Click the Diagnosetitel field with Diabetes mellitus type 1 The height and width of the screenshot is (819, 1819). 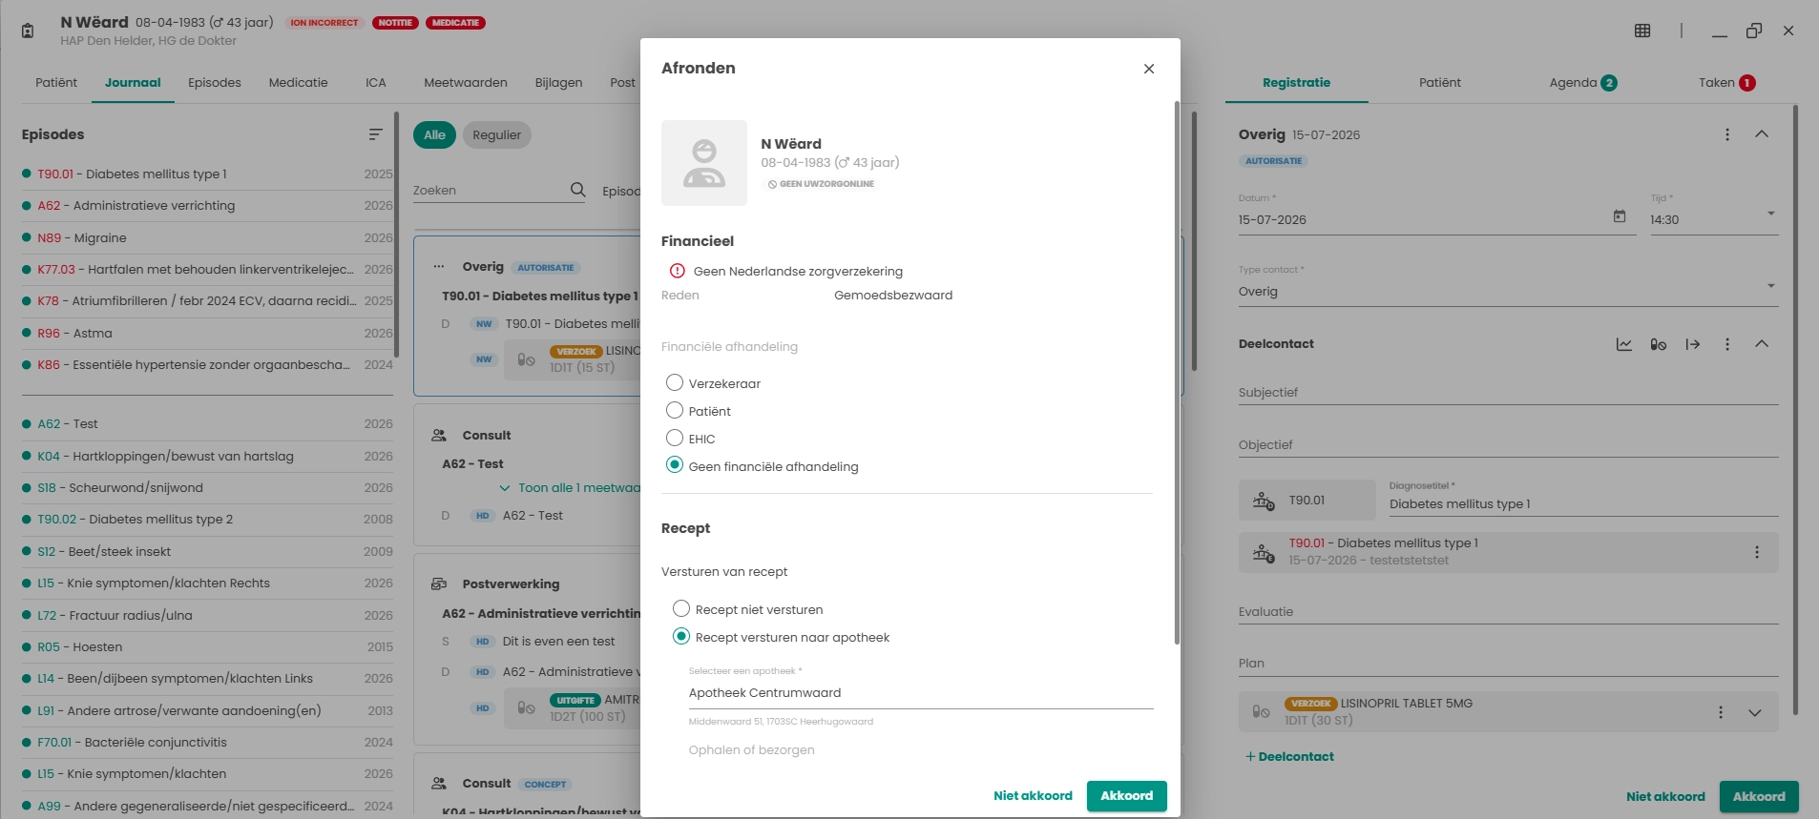click(x=1583, y=503)
